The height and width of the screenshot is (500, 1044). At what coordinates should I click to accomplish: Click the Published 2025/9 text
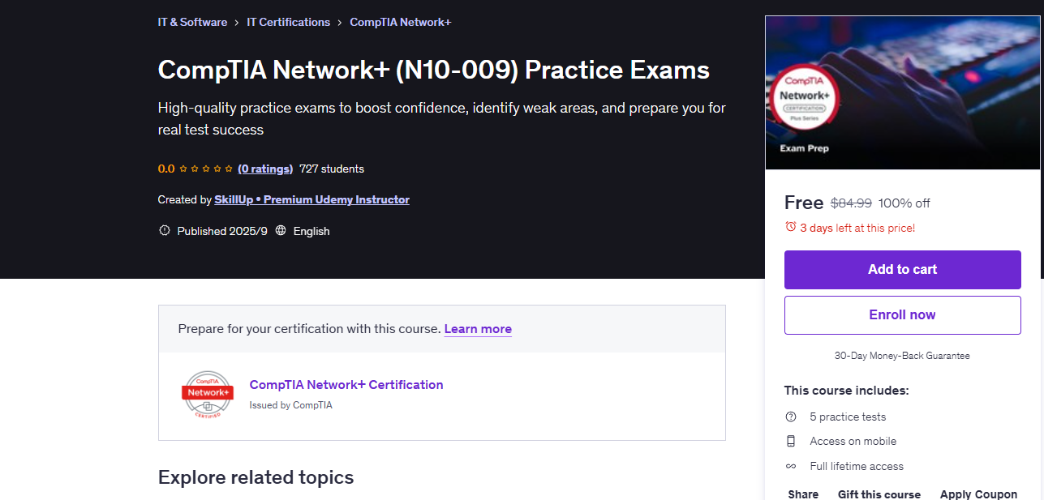click(222, 231)
